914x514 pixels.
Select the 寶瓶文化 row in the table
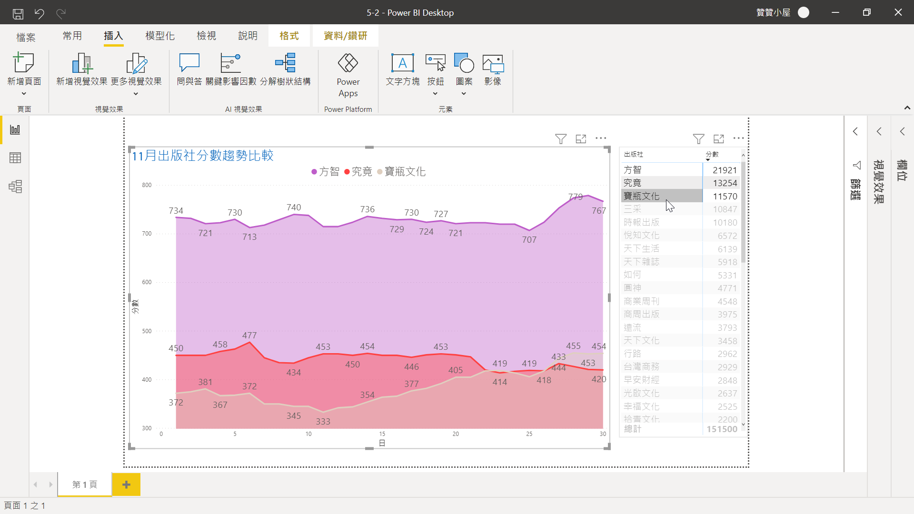click(x=681, y=196)
